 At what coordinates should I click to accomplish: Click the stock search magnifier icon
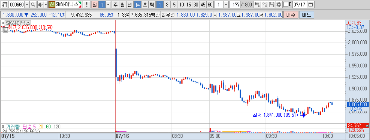33,5
